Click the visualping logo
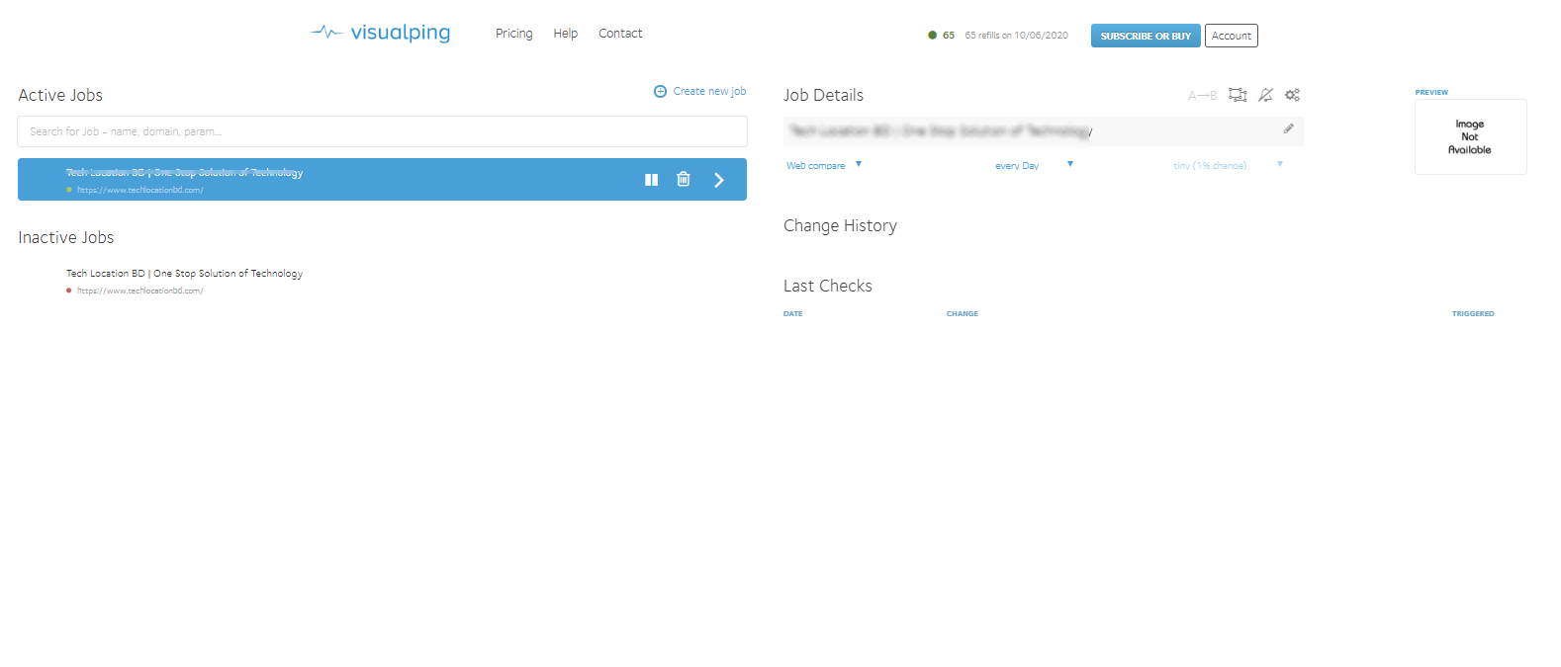This screenshot has height=667, width=1561. 380,33
